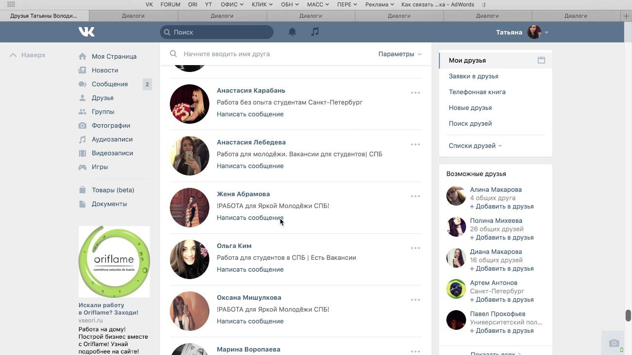Click the camera icon next to Фотографии

click(x=82, y=125)
